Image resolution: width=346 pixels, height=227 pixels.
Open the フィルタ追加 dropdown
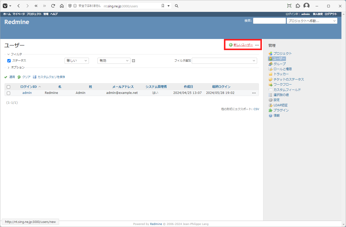pyautogui.click(x=224, y=61)
